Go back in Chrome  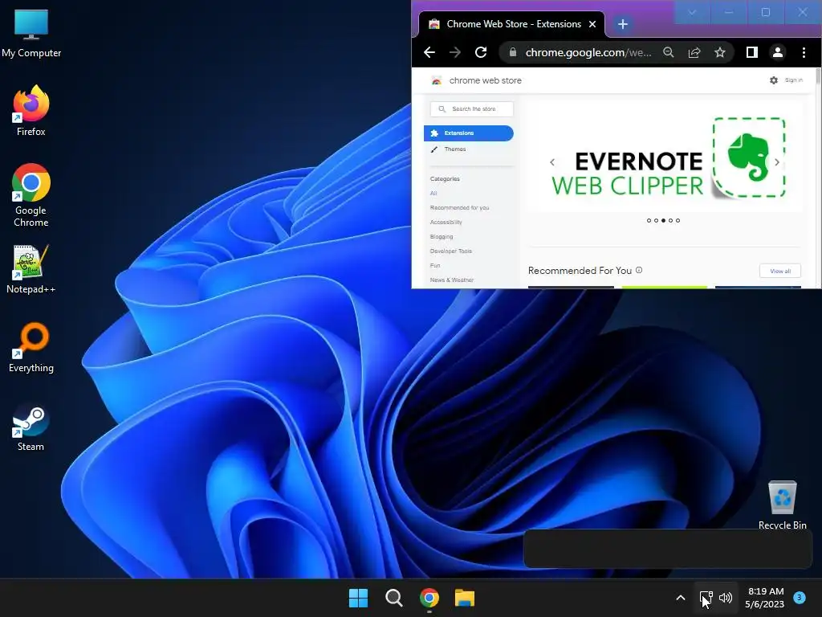pos(429,52)
